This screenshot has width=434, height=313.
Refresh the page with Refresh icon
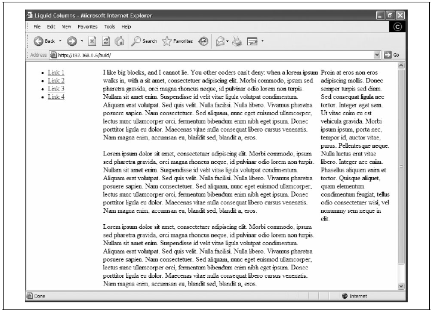coord(106,41)
